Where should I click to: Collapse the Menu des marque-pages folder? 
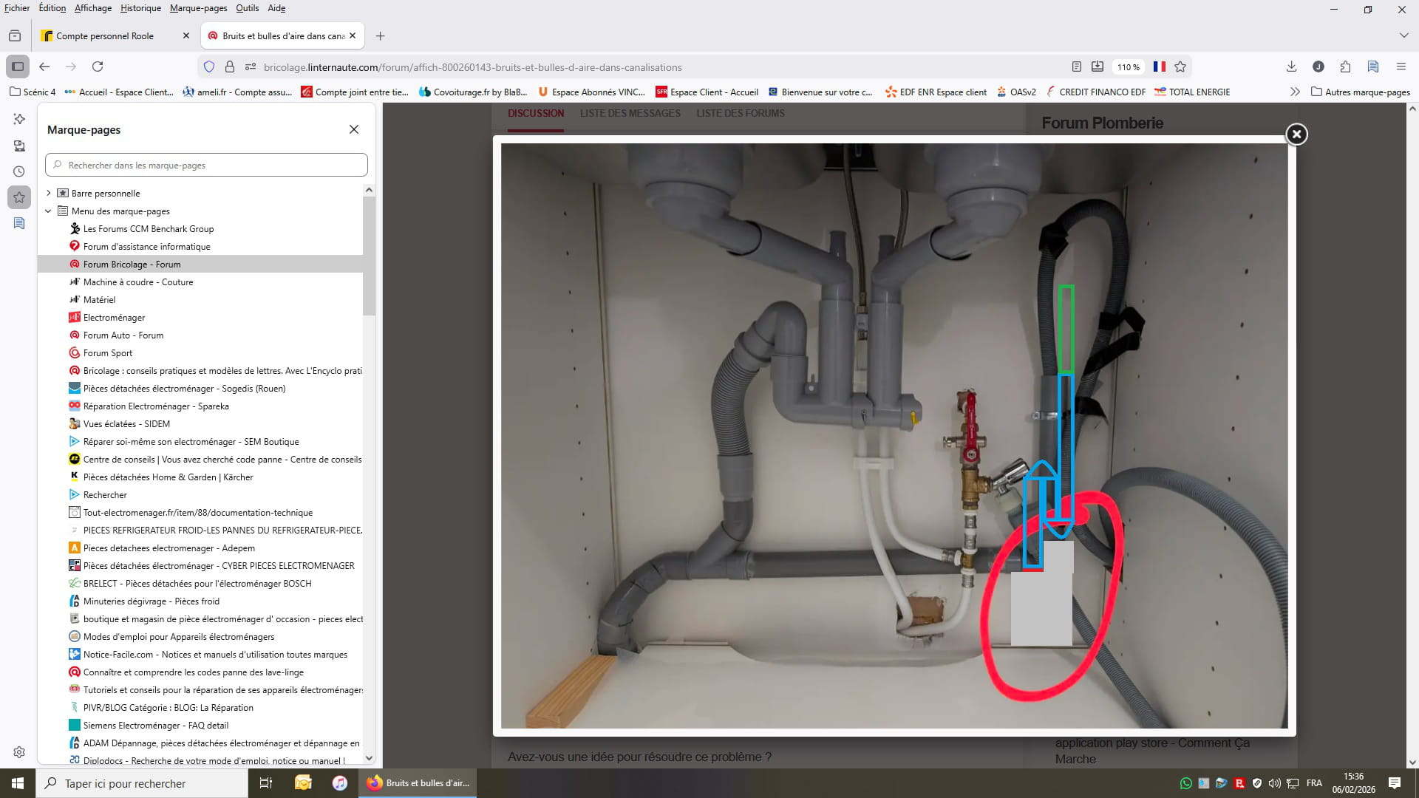coord(49,211)
